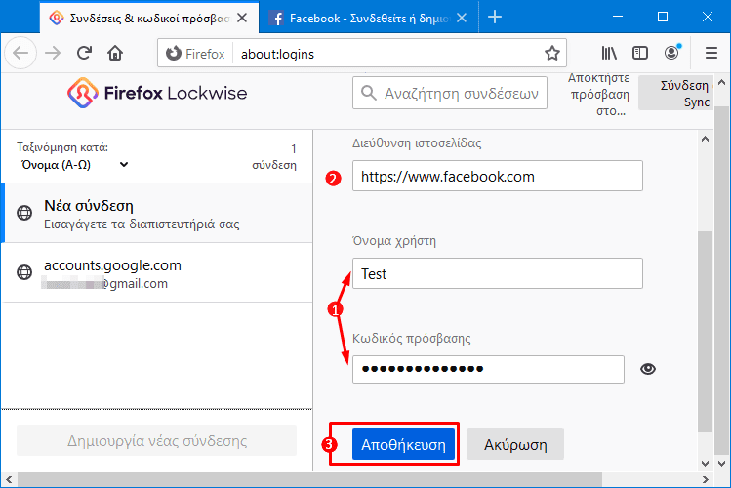Open the hamburger application menu
The image size is (731, 488).
point(711,53)
